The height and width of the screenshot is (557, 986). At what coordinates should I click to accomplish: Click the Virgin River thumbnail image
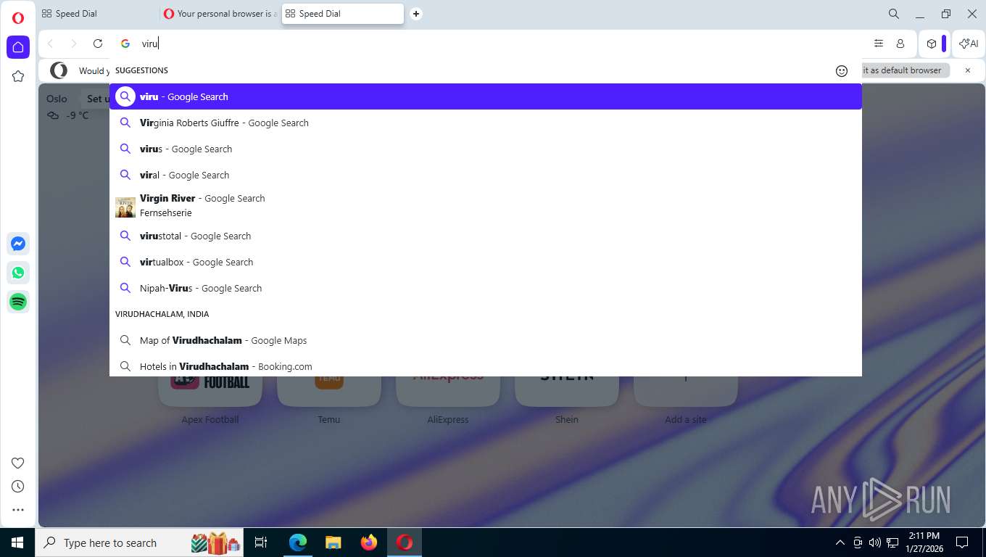[x=125, y=207]
